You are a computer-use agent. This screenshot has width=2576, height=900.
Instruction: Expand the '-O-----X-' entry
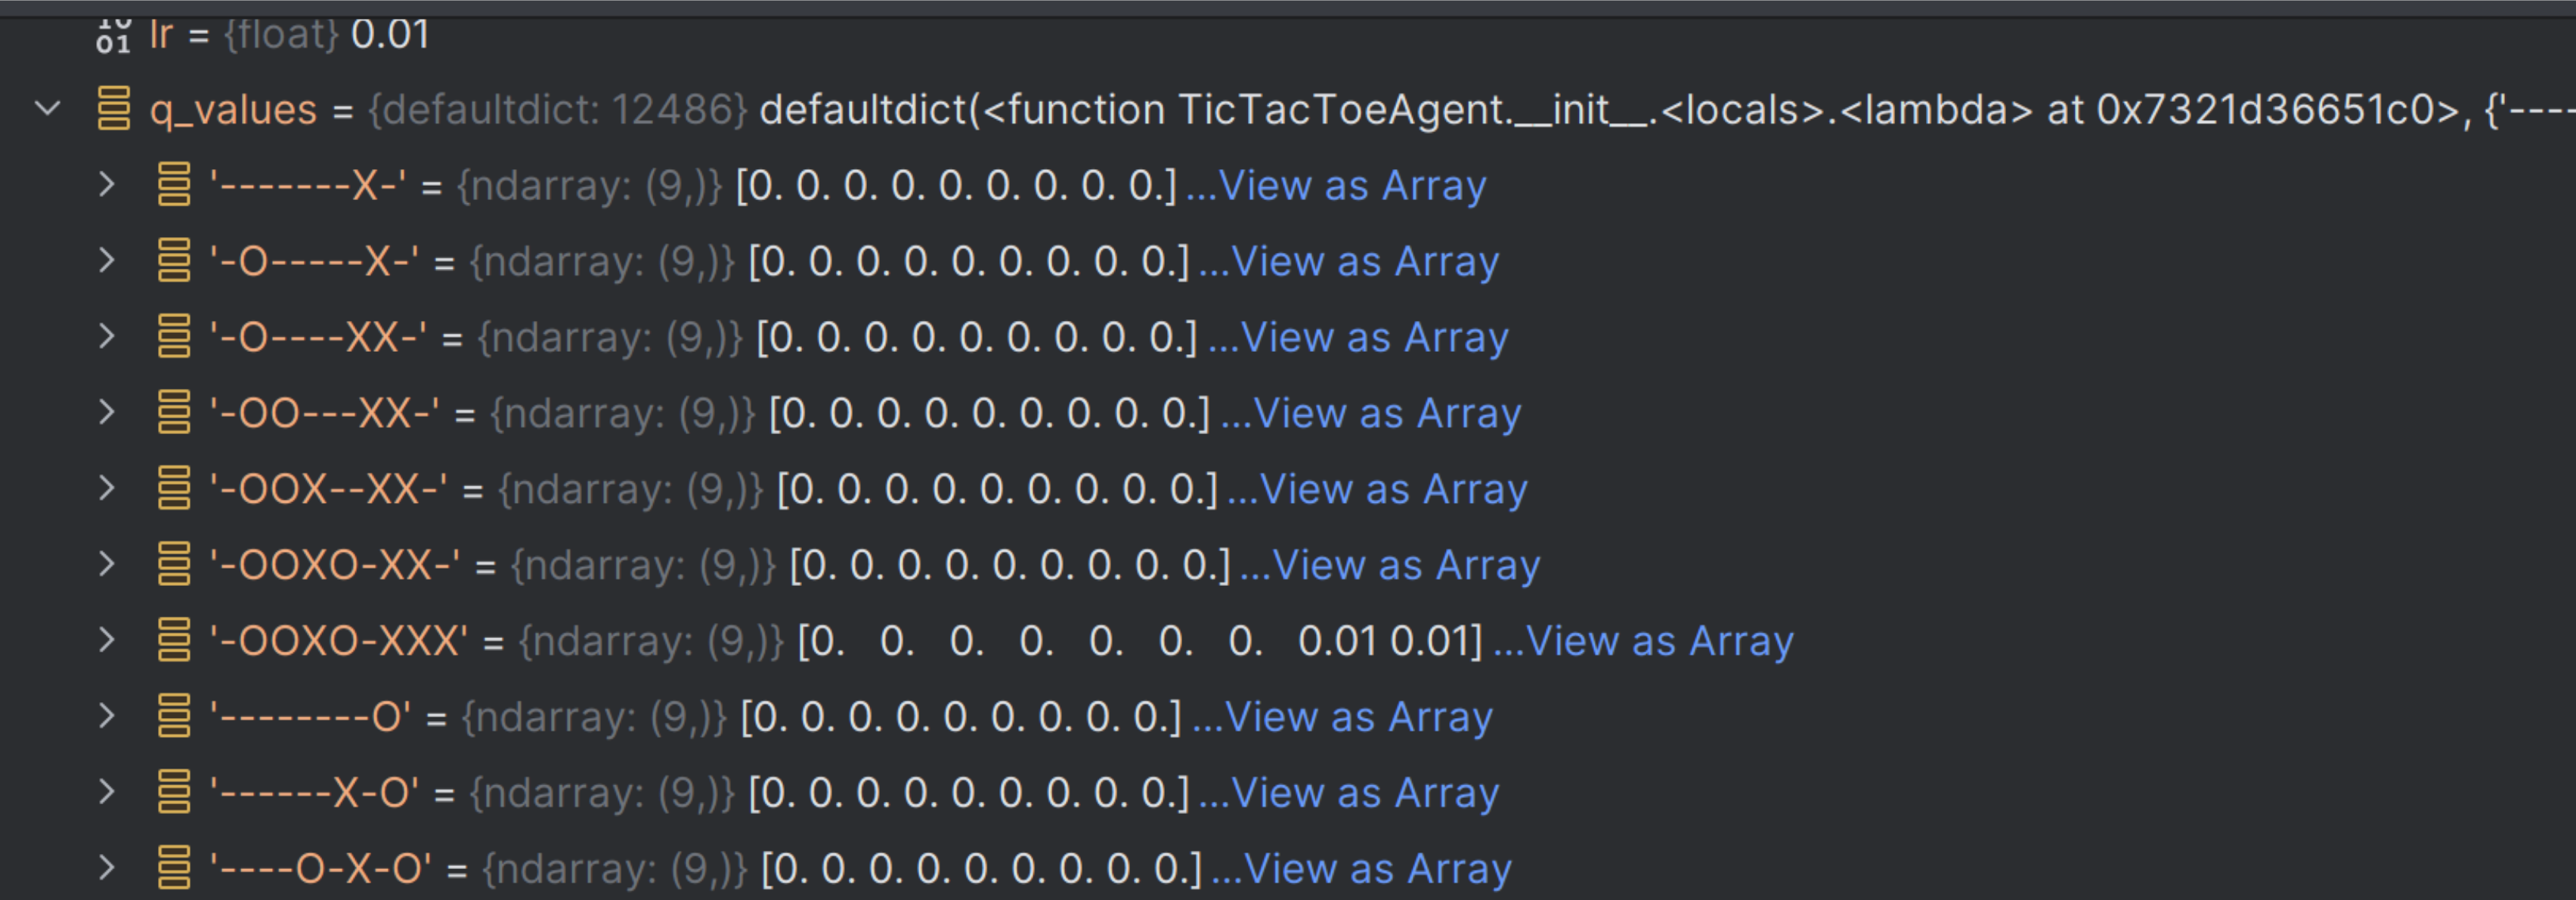(107, 260)
